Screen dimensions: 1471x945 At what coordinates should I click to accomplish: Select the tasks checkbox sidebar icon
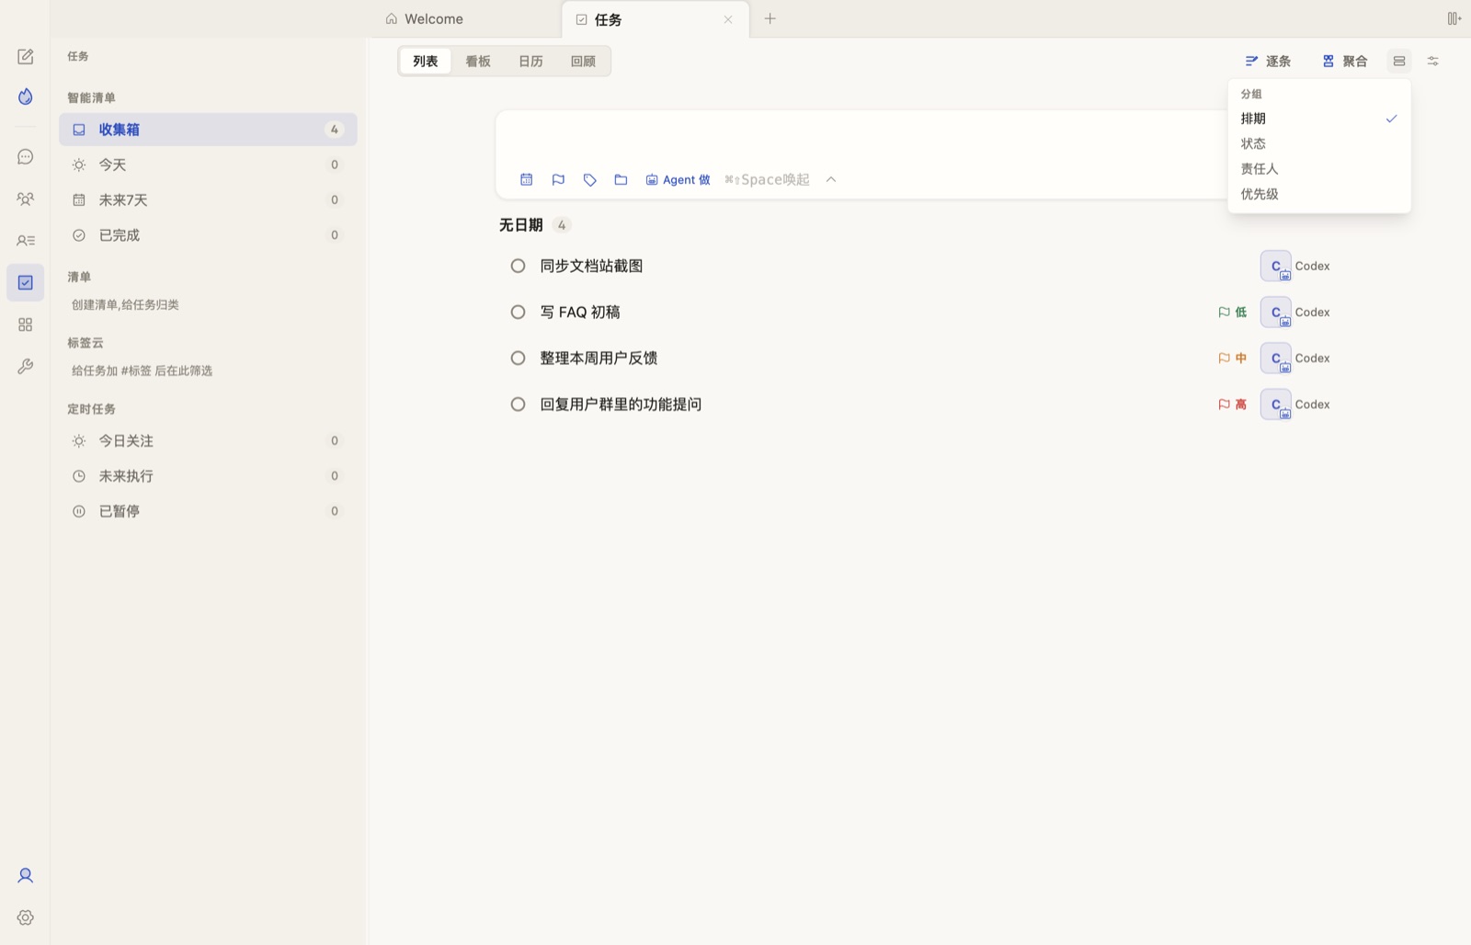[25, 282]
